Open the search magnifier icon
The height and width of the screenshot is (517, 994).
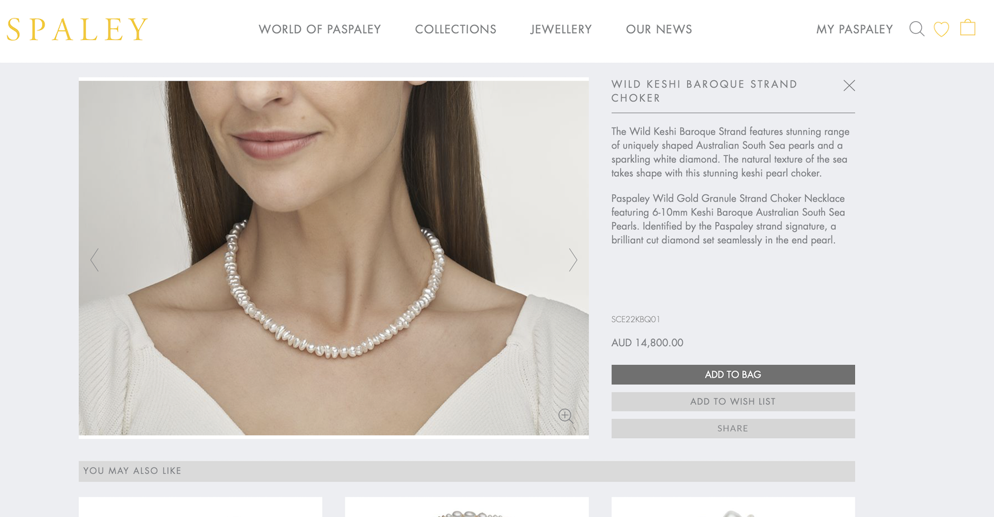click(916, 29)
